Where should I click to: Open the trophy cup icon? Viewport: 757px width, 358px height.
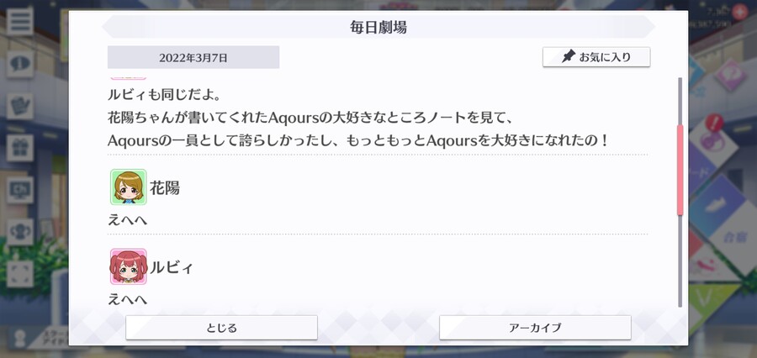coord(20,232)
